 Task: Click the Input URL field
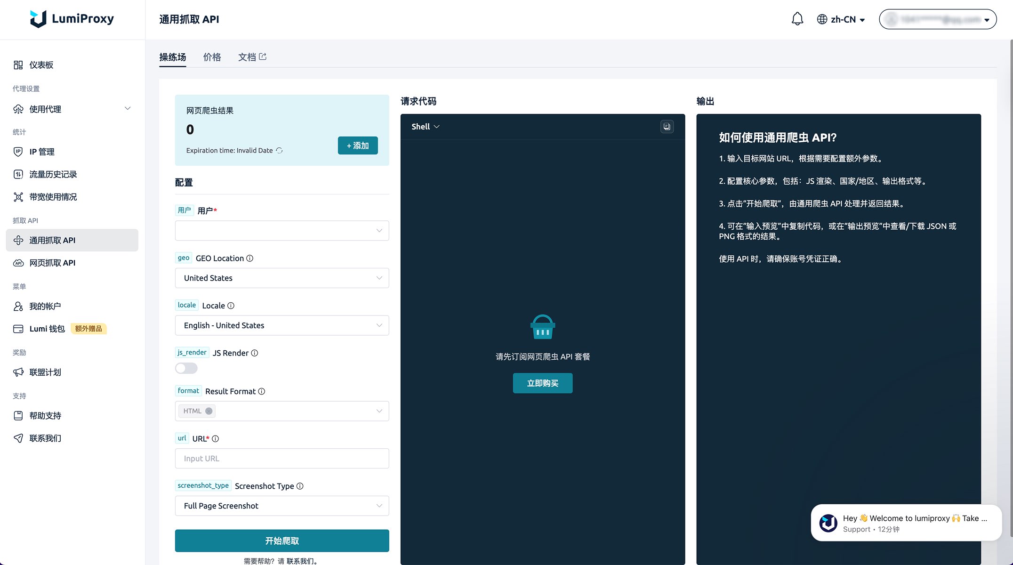[282, 459]
